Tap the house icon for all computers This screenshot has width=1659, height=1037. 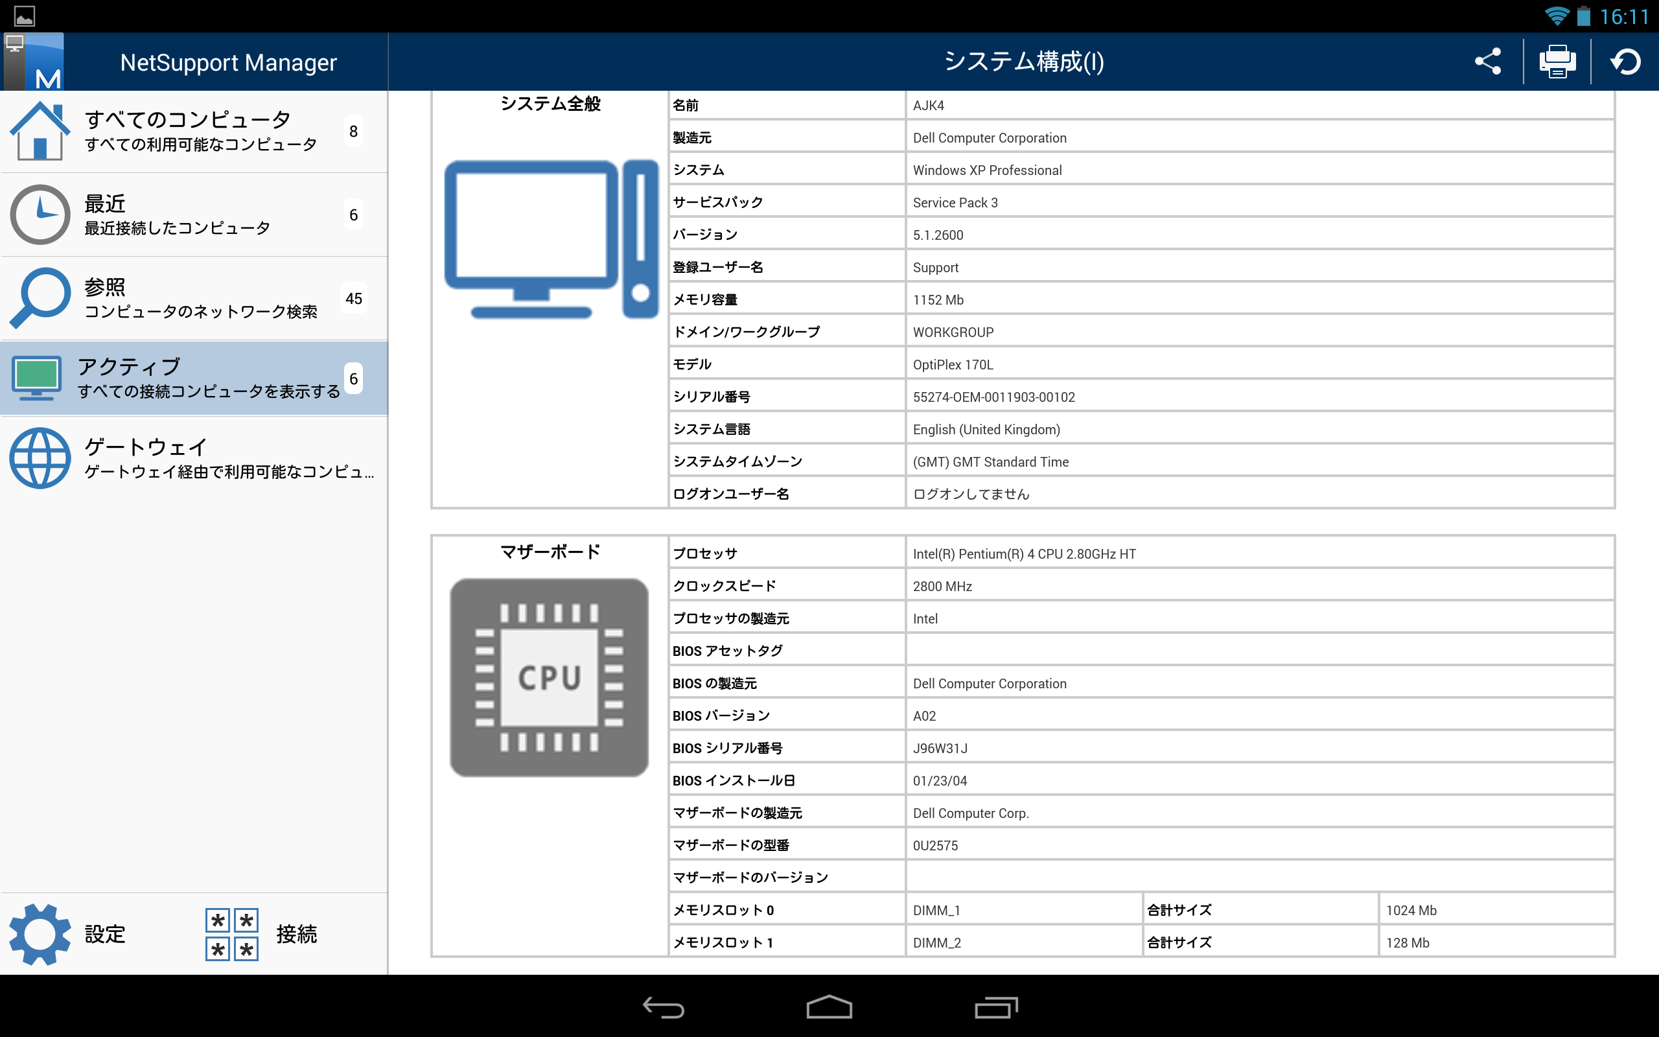point(40,131)
